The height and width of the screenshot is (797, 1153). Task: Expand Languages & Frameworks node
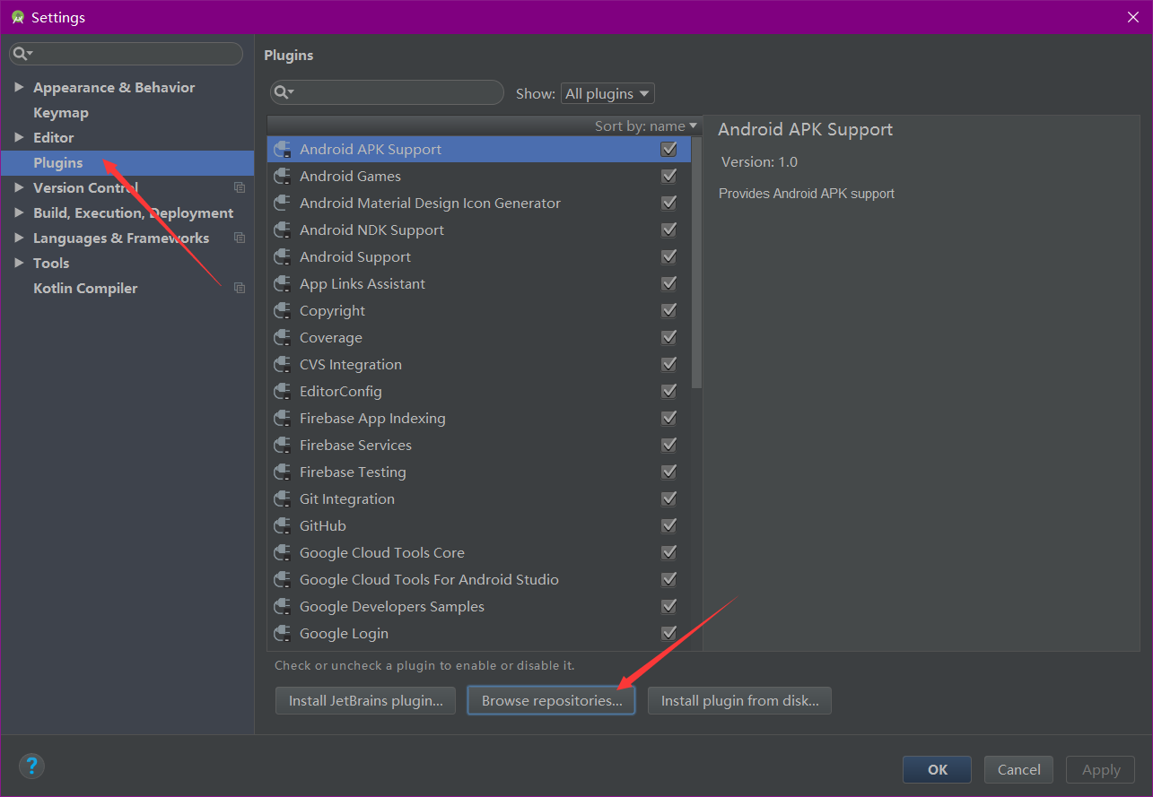click(x=19, y=238)
